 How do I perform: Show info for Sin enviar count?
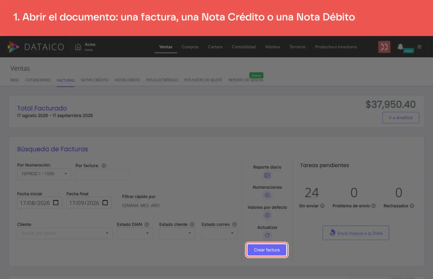[x=322, y=206]
